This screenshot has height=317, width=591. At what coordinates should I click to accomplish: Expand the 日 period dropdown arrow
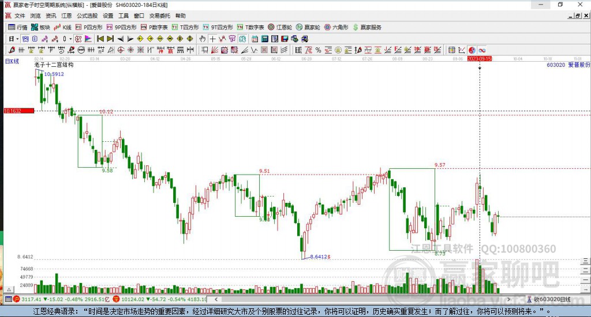17,39
